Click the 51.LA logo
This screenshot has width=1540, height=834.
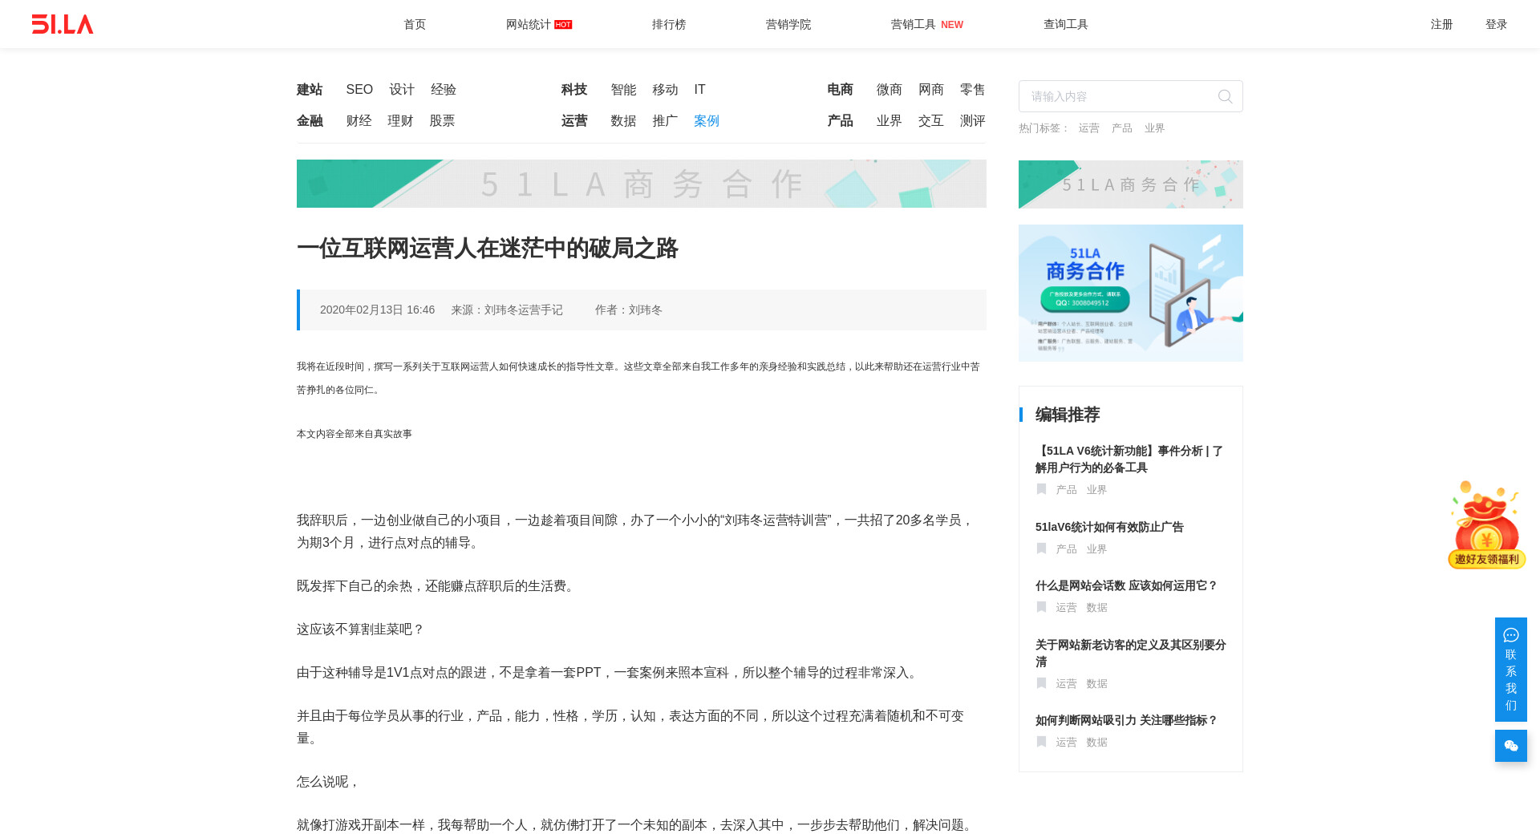pyautogui.click(x=63, y=24)
